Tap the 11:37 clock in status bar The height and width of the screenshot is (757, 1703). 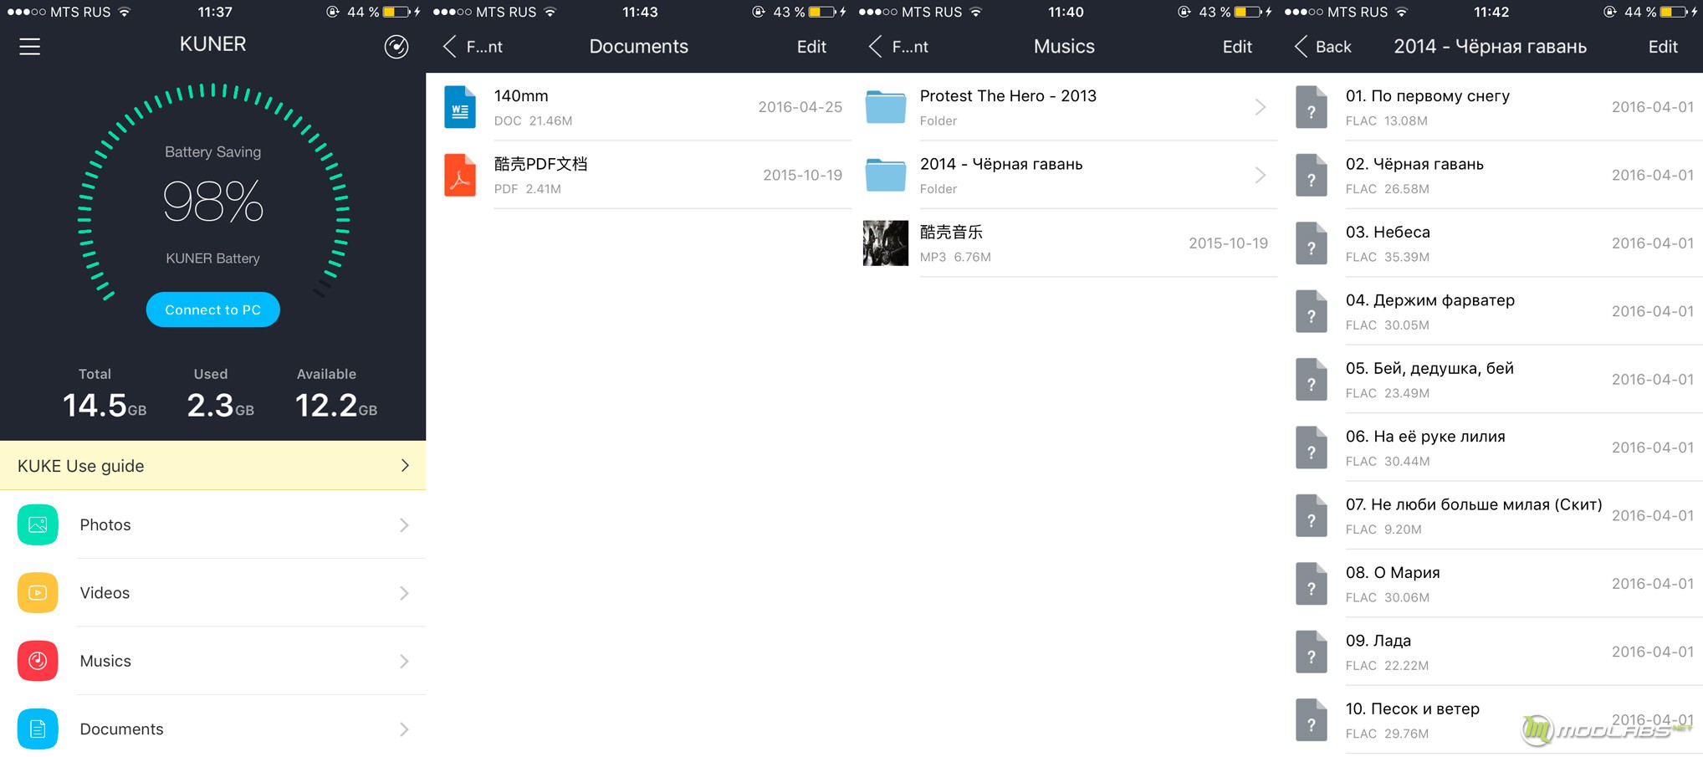(215, 12)
